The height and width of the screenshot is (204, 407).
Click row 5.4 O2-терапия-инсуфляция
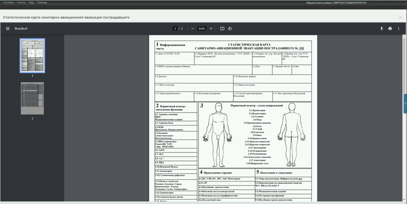point(283,196)
